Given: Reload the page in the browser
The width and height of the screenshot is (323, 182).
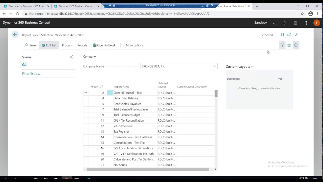Looking at the screenshot, I should point(17,14).
